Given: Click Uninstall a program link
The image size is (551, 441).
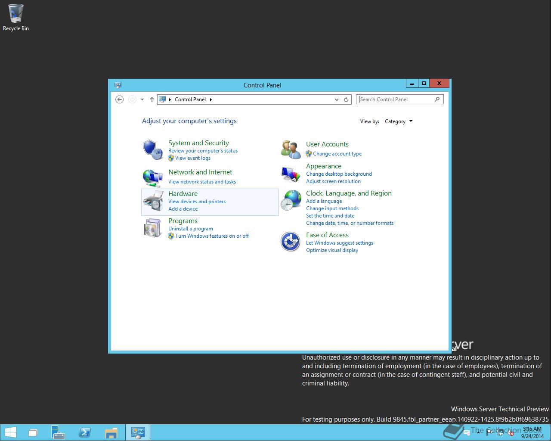Looking at the screenshot, I should [x=191, y=229].
